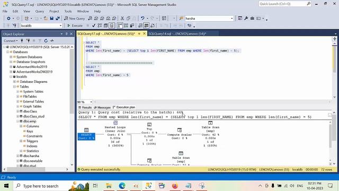Viewport: 339px width, 191px height.
Task: Collapse the localdb database node
Action: coord(11,76)
